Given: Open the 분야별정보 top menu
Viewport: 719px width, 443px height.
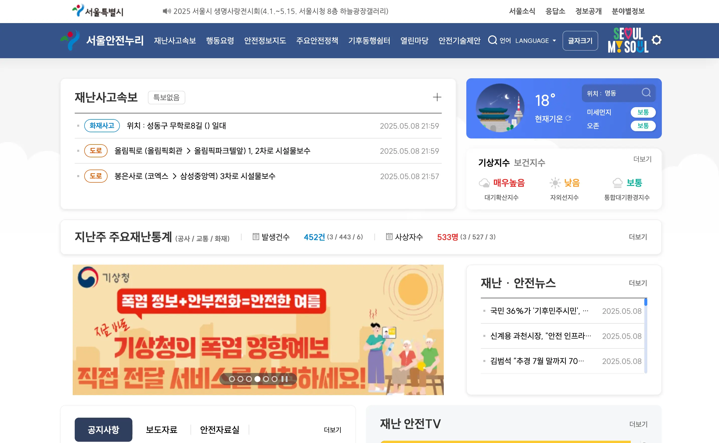Looking at the screenshot, I should pos(628,11).
